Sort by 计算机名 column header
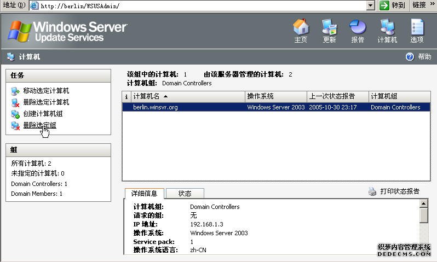The height and width of the screenshot is (262, 437). coord(188,96)
